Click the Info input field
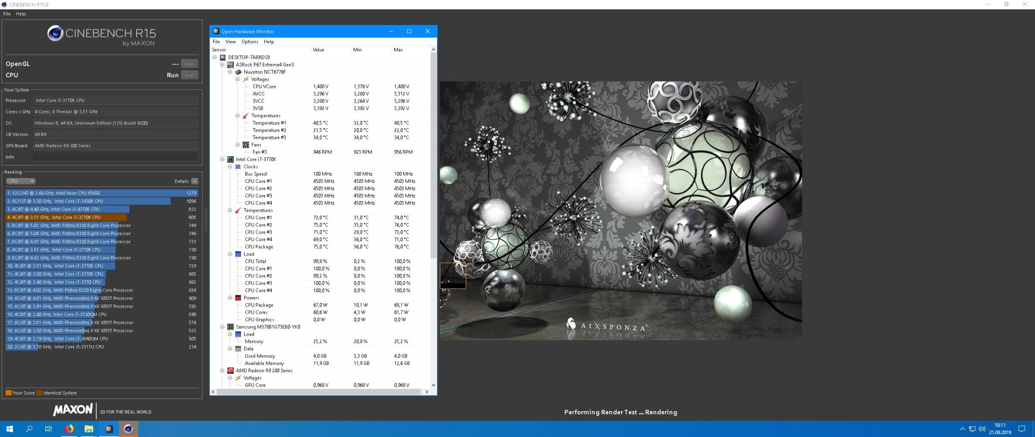 (x=115, y=157)
